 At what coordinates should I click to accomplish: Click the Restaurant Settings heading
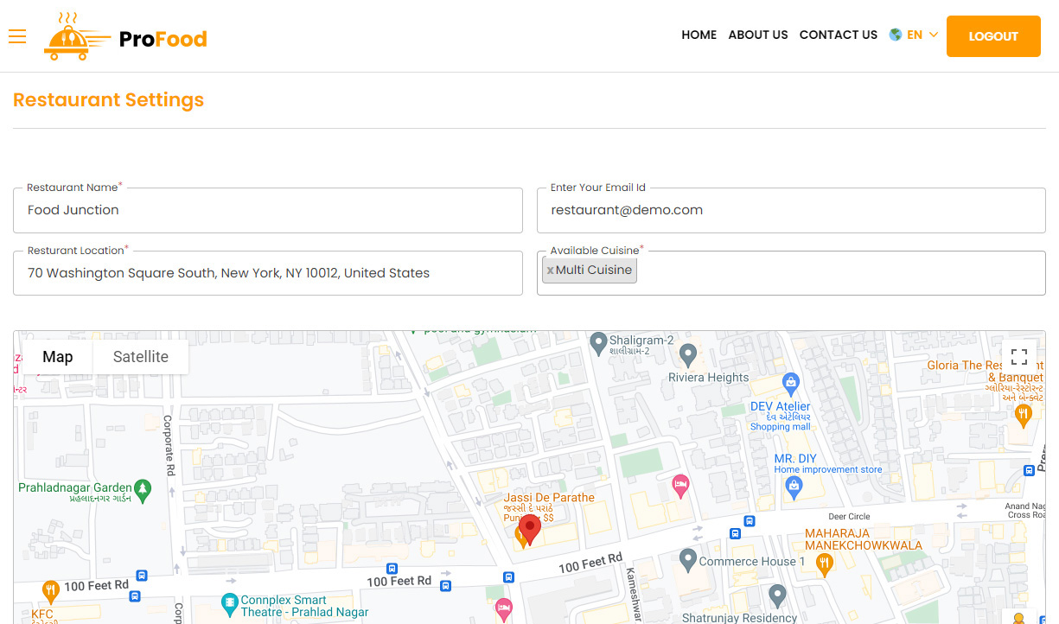coord(109,100)
